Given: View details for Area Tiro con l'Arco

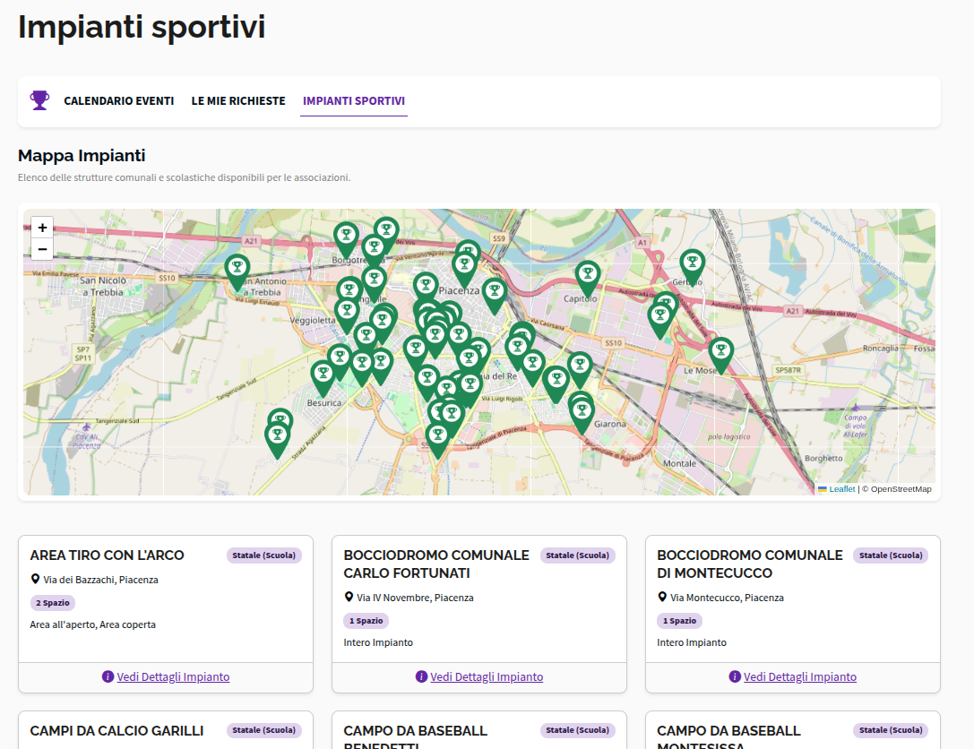Looking at the screenshot, I should (x=173, y=677).
